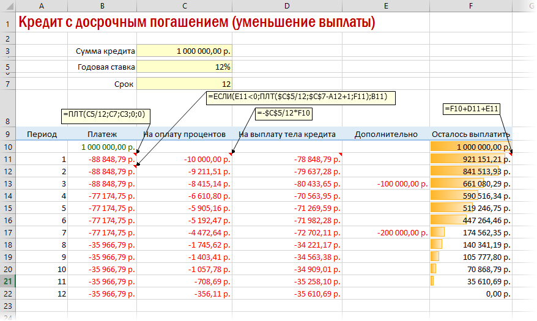Select the row 10 header
Image resolution: width=537 pixels, height=321 pixels.
click(7, 147)
